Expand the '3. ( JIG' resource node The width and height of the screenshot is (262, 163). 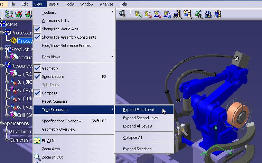click(x=7, y=82)
